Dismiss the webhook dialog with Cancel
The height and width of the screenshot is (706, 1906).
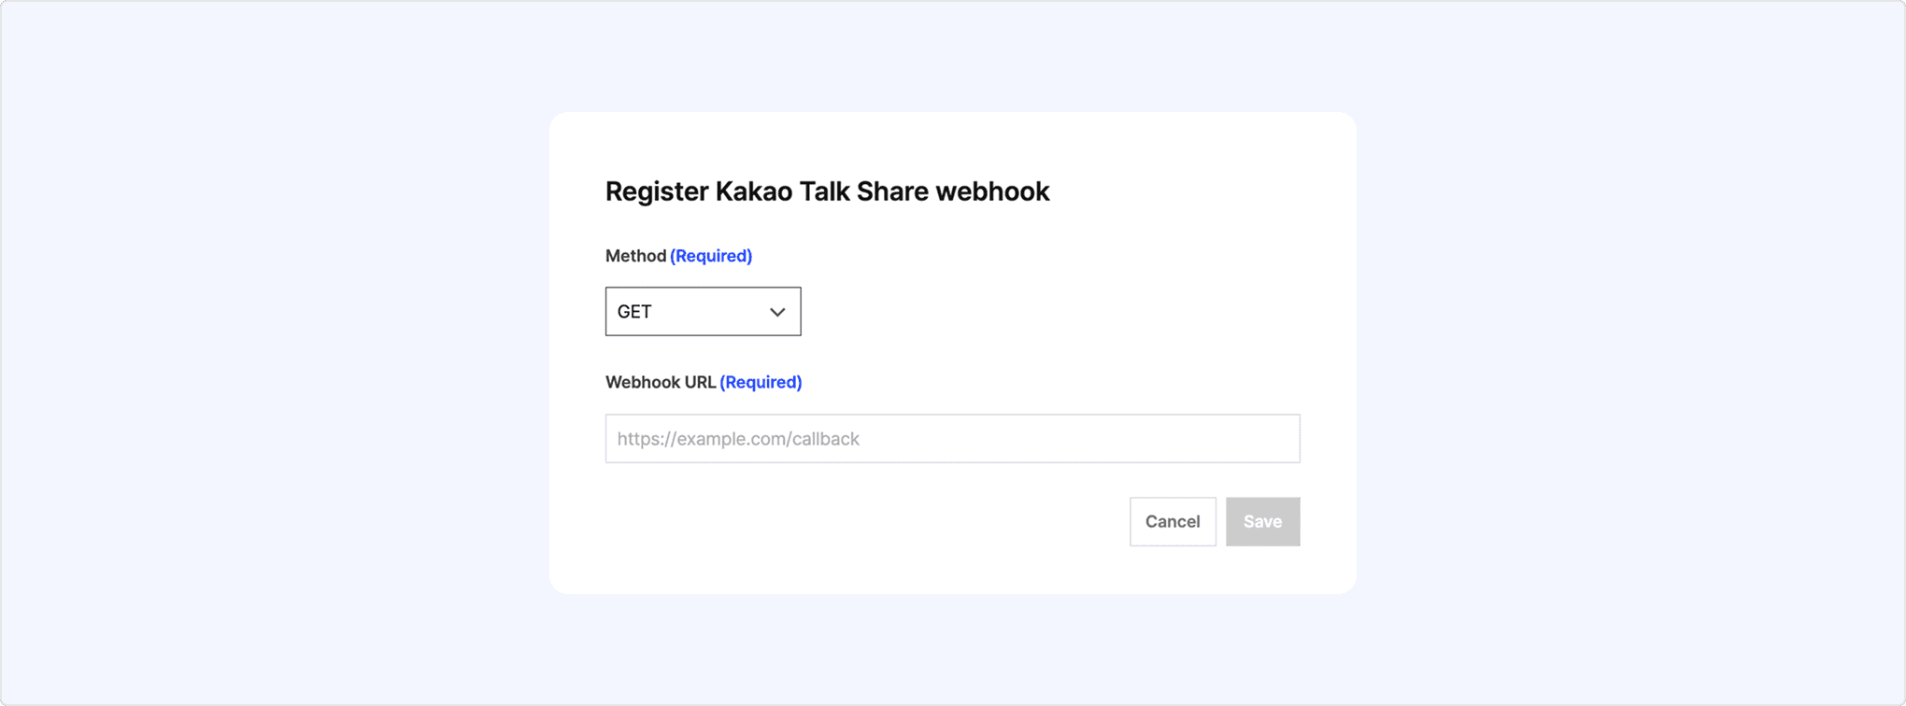click(1173, 522)
